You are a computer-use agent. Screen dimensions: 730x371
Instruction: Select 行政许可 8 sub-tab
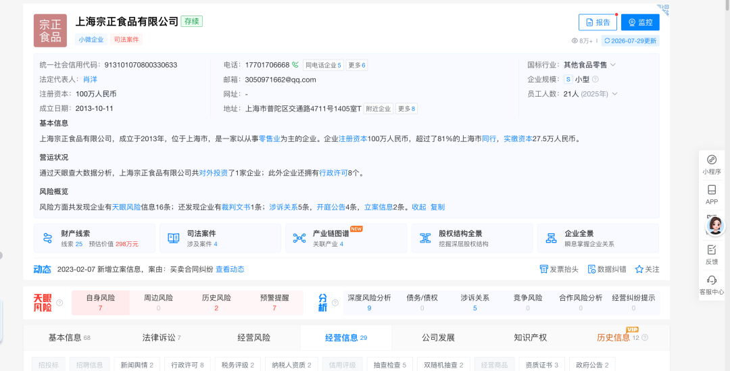click(x=188, y=366)
